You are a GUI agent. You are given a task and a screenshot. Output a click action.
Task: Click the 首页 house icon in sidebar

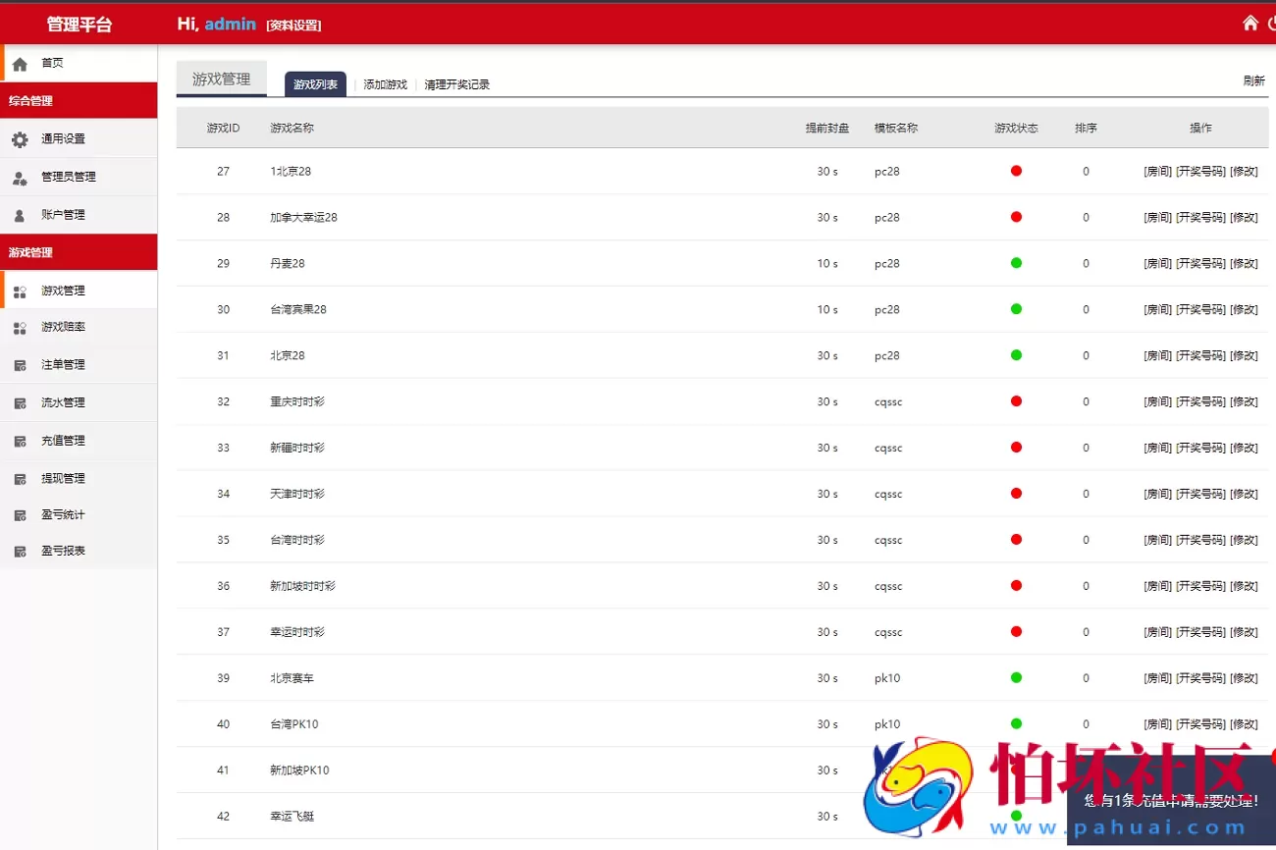tap(20, 64)
